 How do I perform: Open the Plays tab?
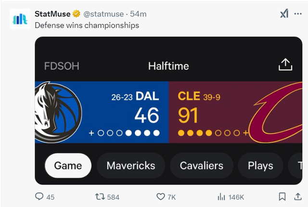click(x=260, y=166)
